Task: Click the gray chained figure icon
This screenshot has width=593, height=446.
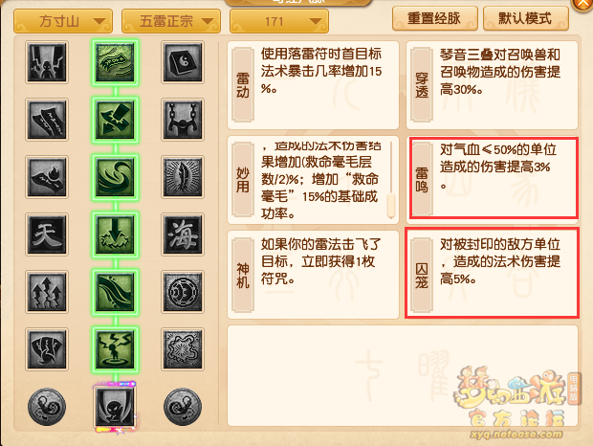Action: 183,120
